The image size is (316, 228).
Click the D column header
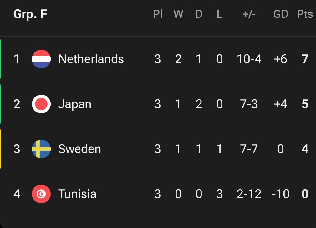[199, 14]
